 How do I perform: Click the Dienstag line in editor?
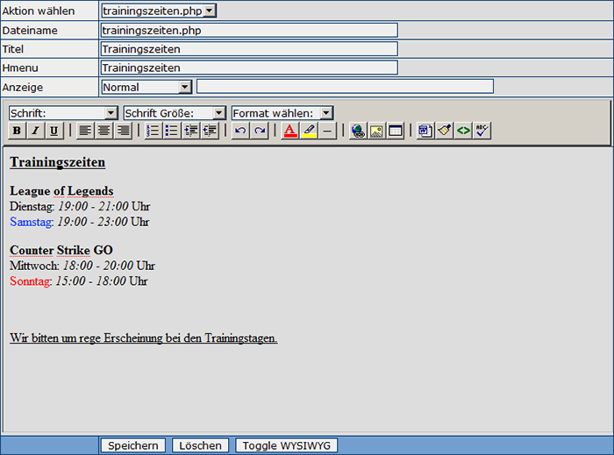pos(80,206)
